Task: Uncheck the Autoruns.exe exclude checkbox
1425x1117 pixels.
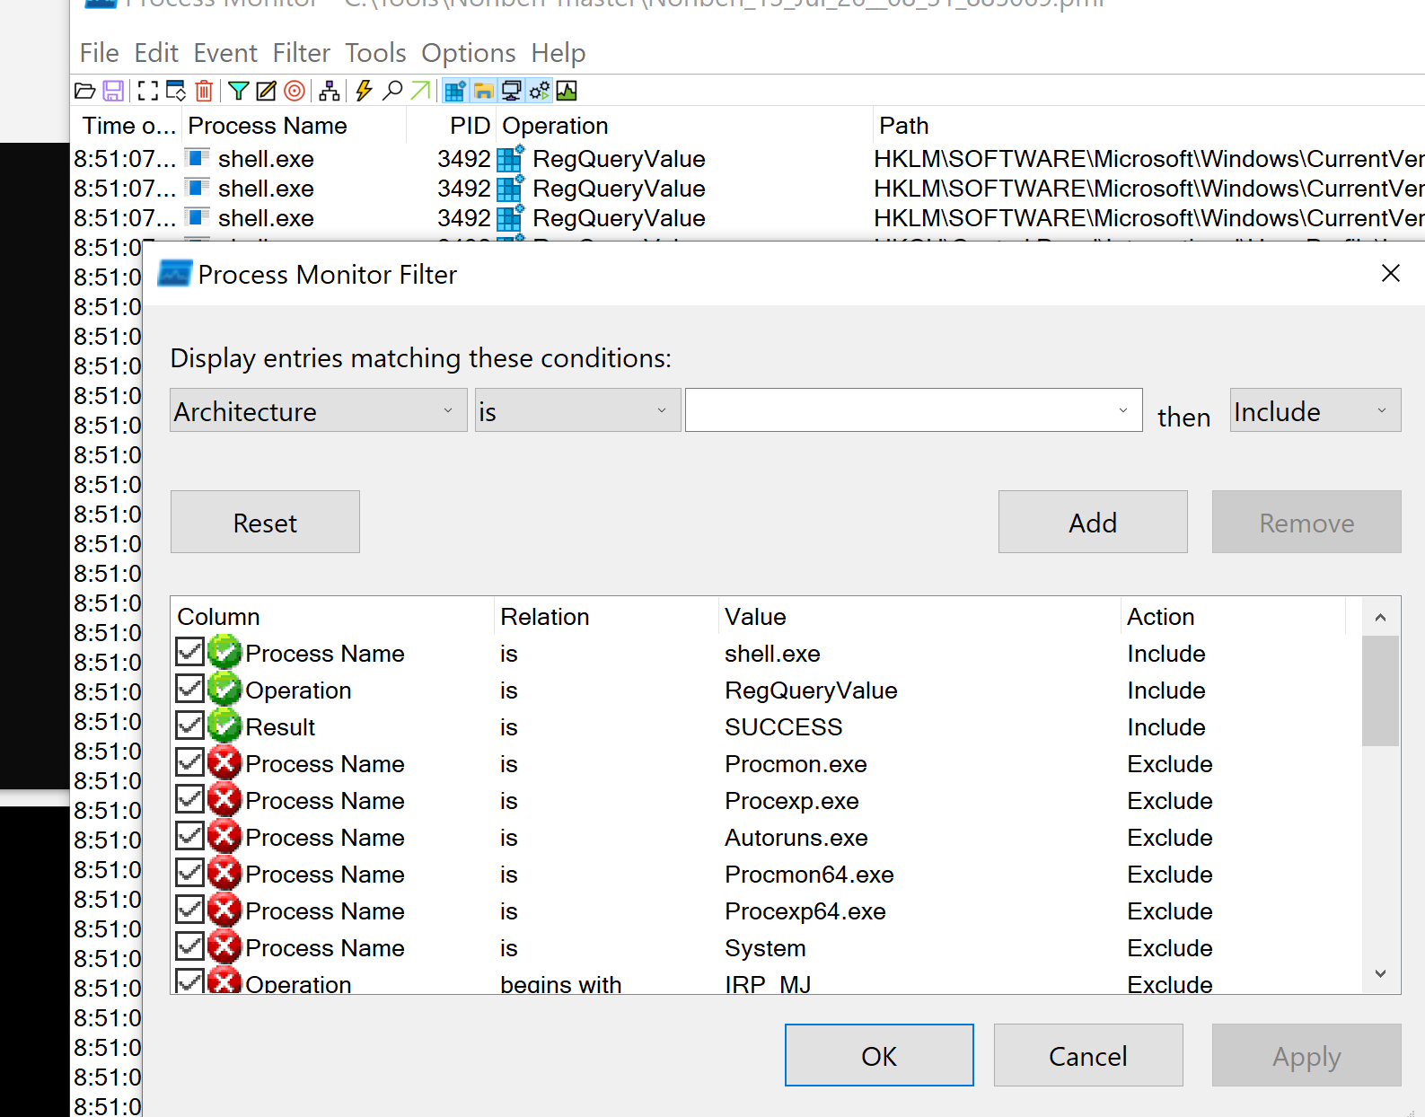Action: (189, 836)
